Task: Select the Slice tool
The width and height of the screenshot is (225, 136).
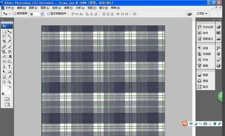Action: pos(10,41)
